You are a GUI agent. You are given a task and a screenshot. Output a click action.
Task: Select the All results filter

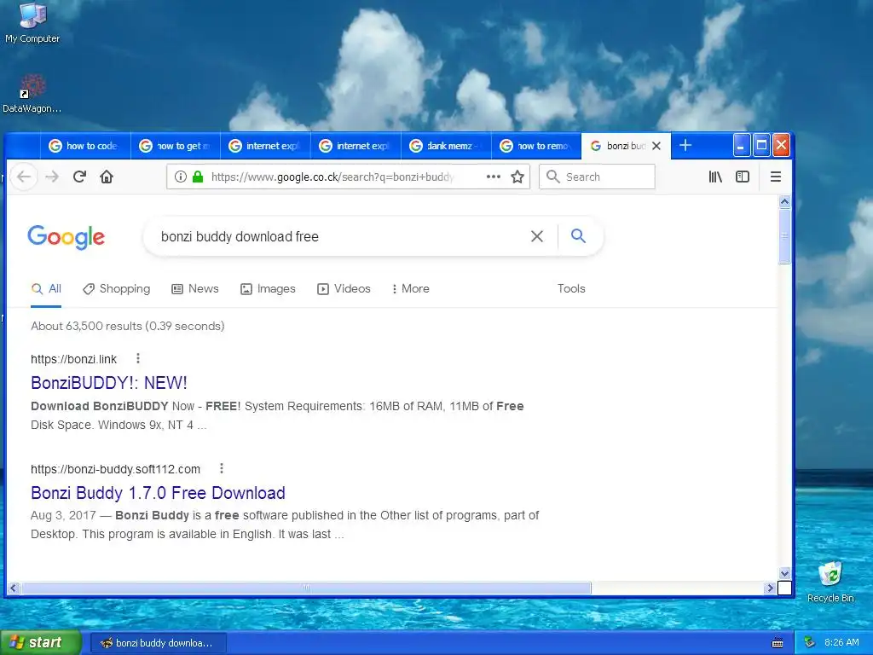click(x=46, y=288)
